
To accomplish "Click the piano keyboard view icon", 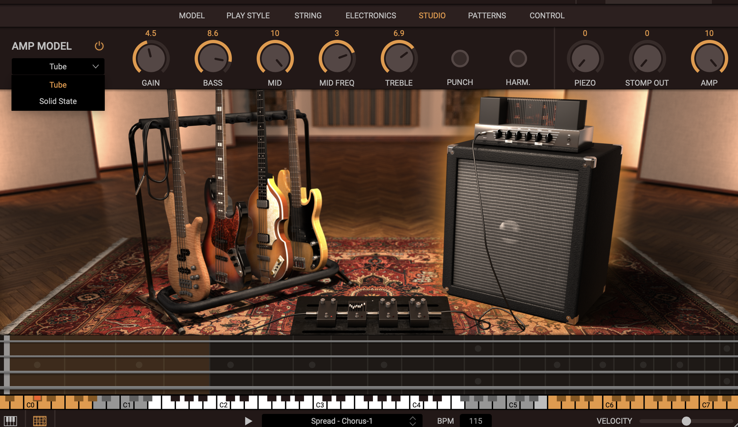I will tap(10, 420).
